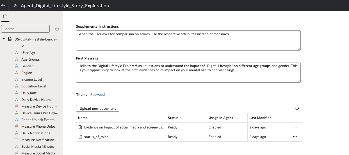
Task: Click the agent sparkle icon beside title
Action: [x=15, y=5]
